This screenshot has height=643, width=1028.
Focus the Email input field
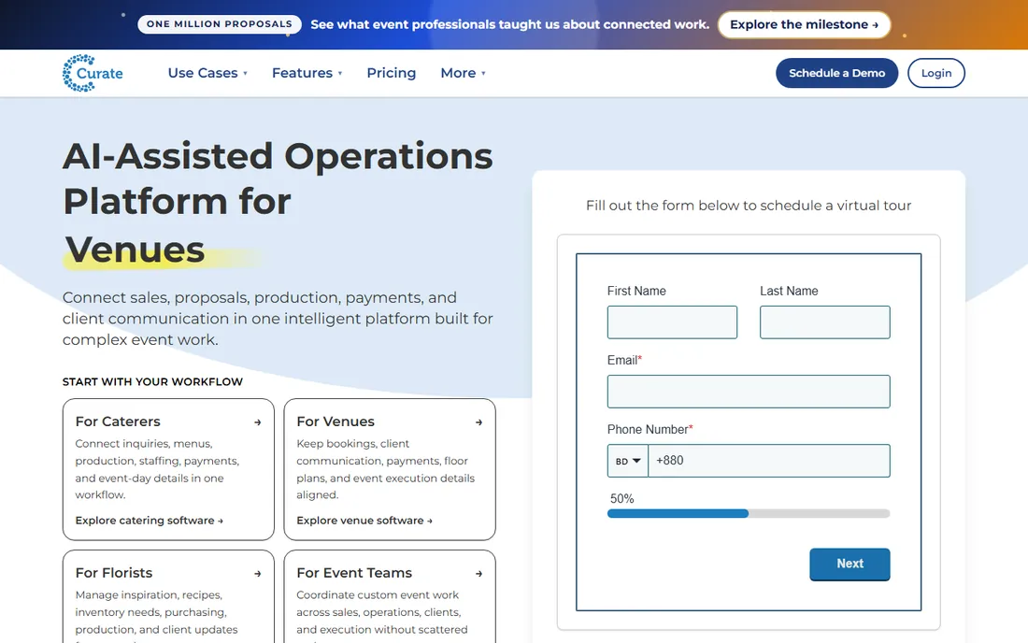[x=749, y=392]
